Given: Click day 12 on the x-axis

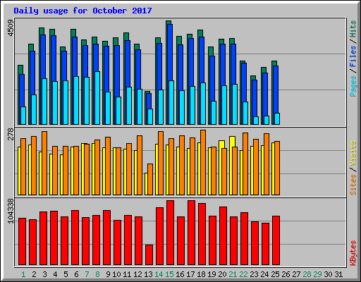Looking at the screenshot, I should [137, 274].
